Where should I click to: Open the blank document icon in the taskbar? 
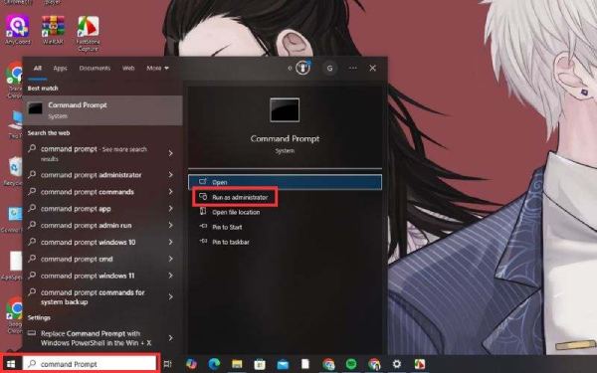pyautogui.click(x=305, y=364)
